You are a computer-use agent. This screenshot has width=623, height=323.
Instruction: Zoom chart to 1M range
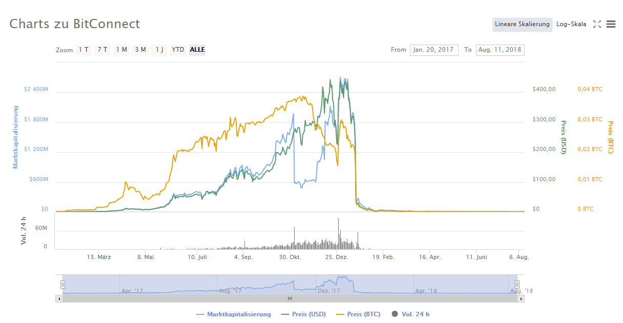click(x=121, y=50)
